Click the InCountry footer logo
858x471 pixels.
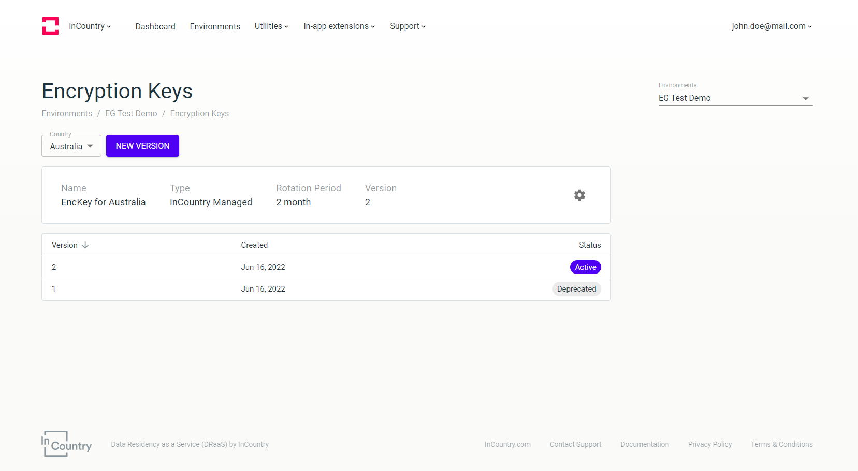coord(66,444)
